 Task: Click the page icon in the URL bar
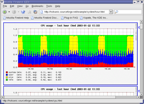(x=42, y=12)
